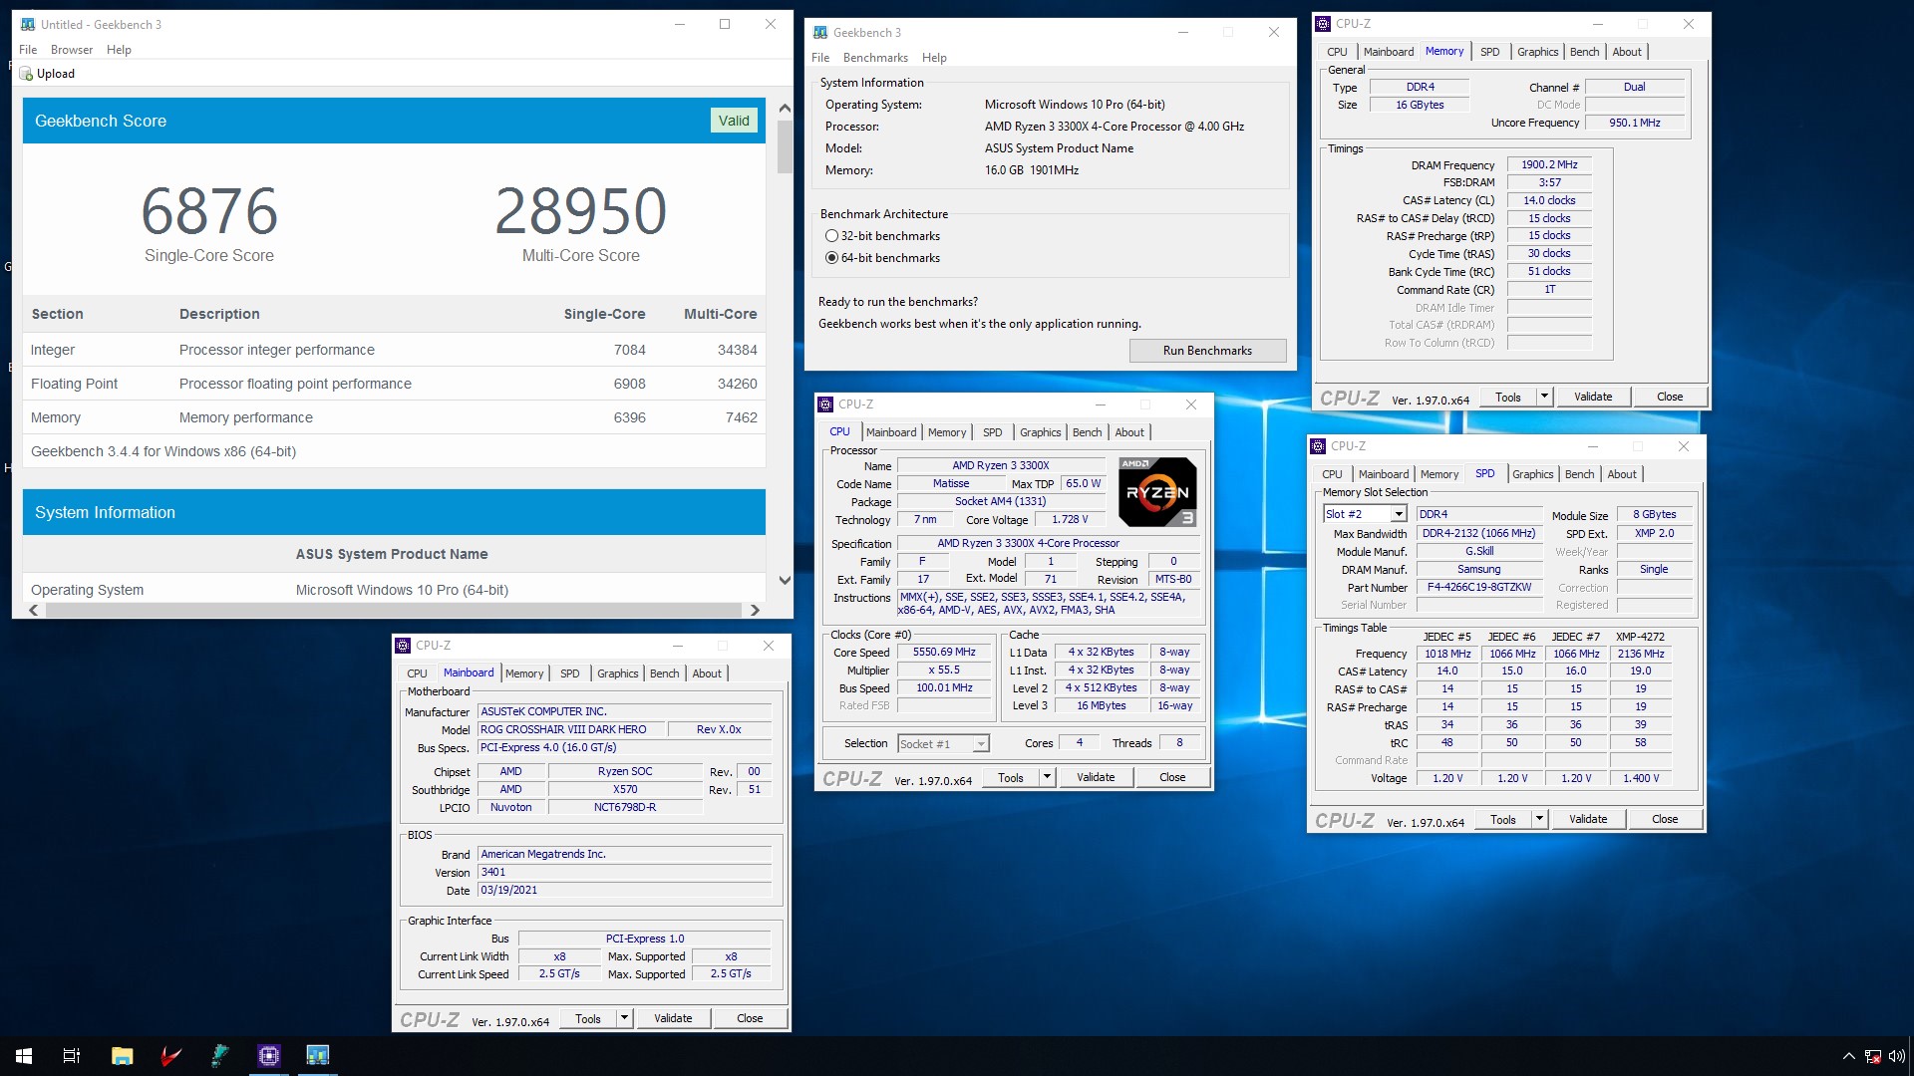Image resolution: width=1914 pixels, height=1076 pixels.
Task: Switch to About tab in CPU-Z Mainboard window
Action: (707, 673)
